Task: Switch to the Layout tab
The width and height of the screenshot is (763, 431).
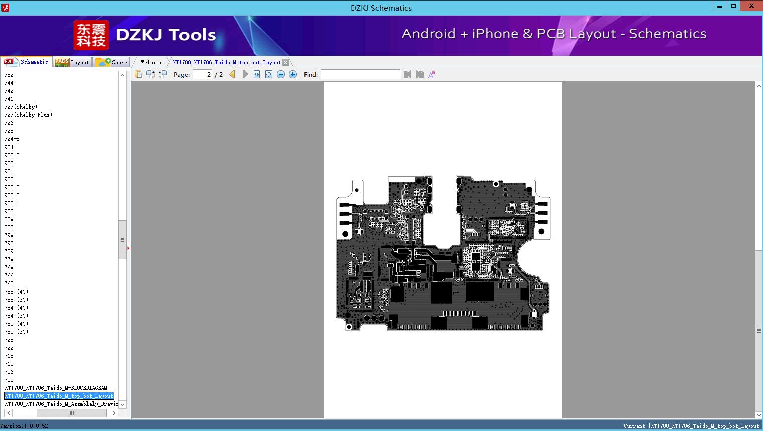Action: 72,62
